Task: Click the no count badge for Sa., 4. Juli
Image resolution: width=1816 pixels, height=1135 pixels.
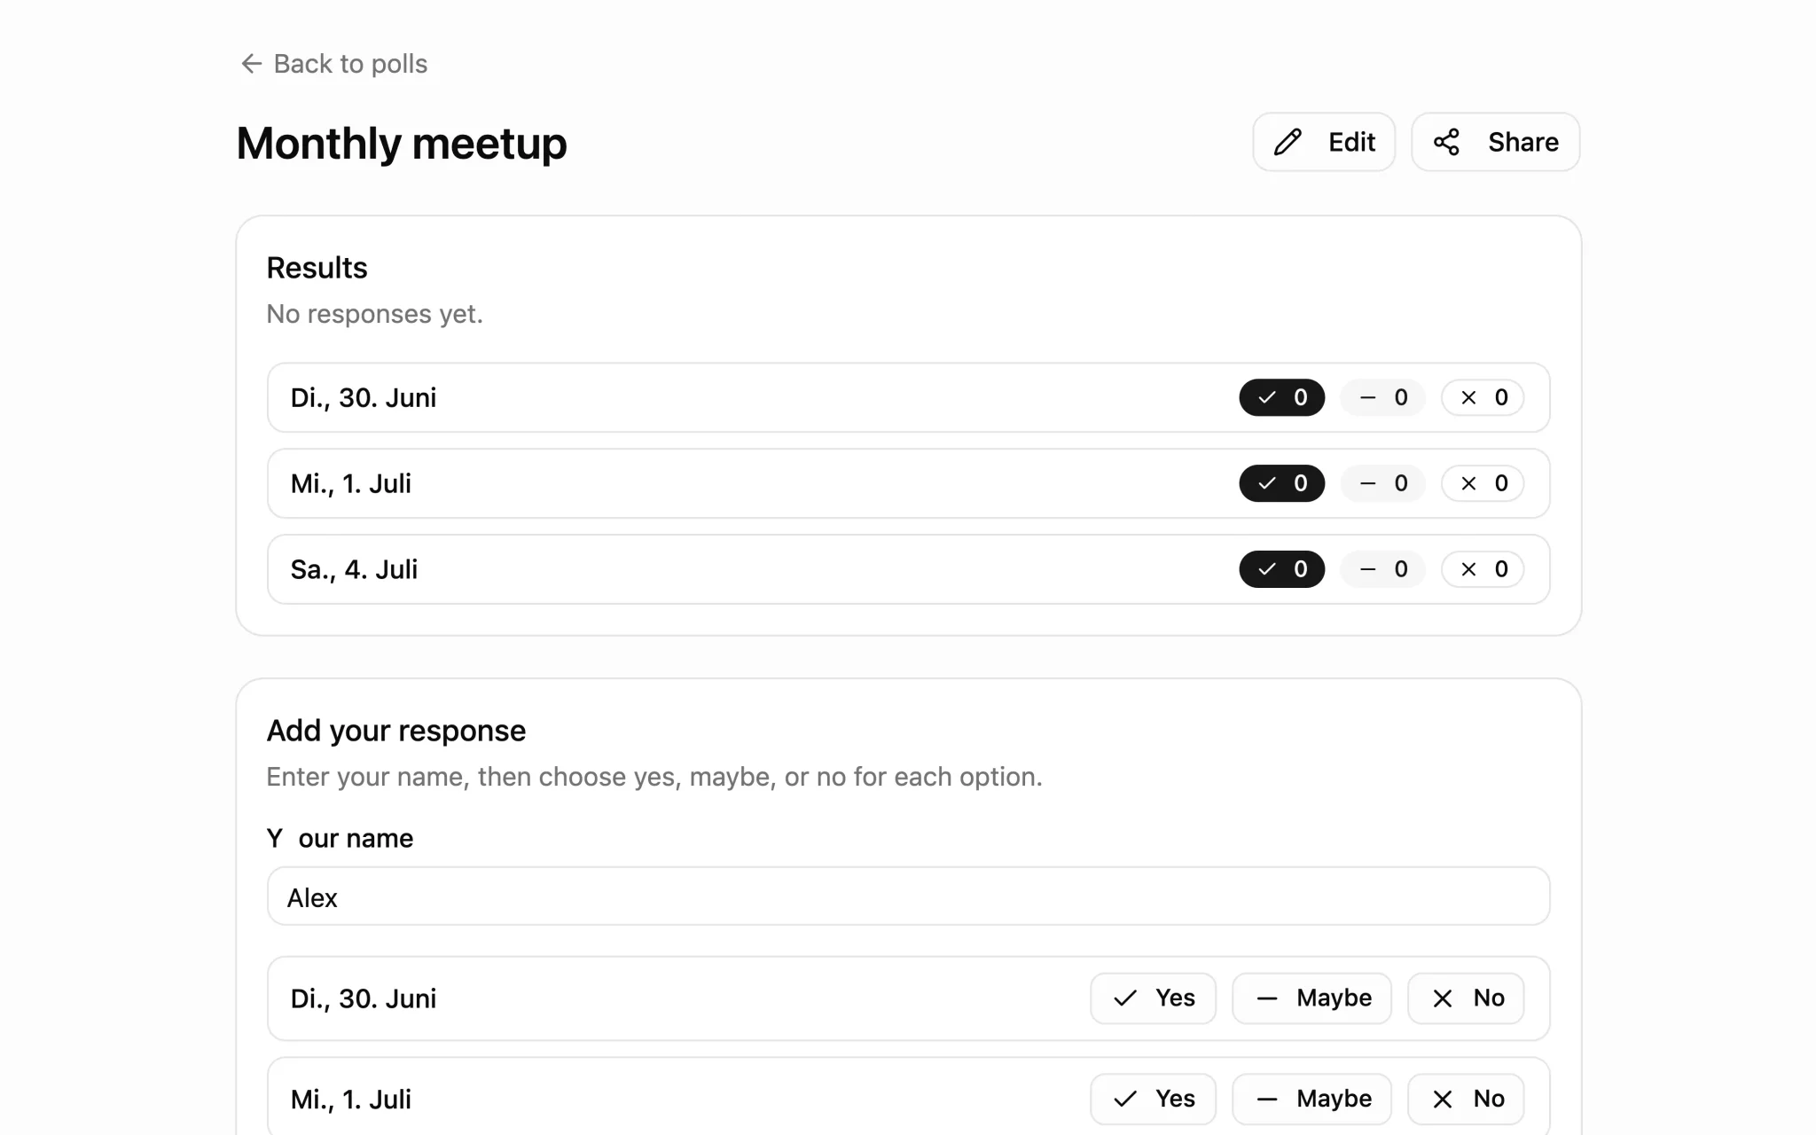Action: (x=1483, y=569)
